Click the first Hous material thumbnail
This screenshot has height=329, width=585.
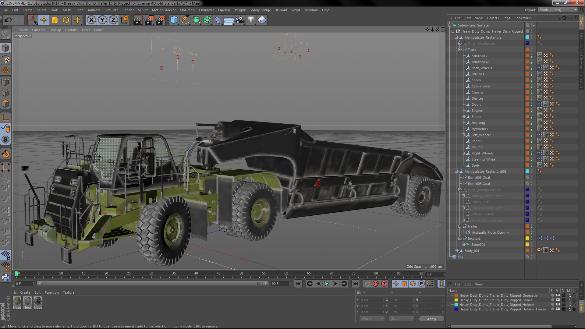(17, 301)
